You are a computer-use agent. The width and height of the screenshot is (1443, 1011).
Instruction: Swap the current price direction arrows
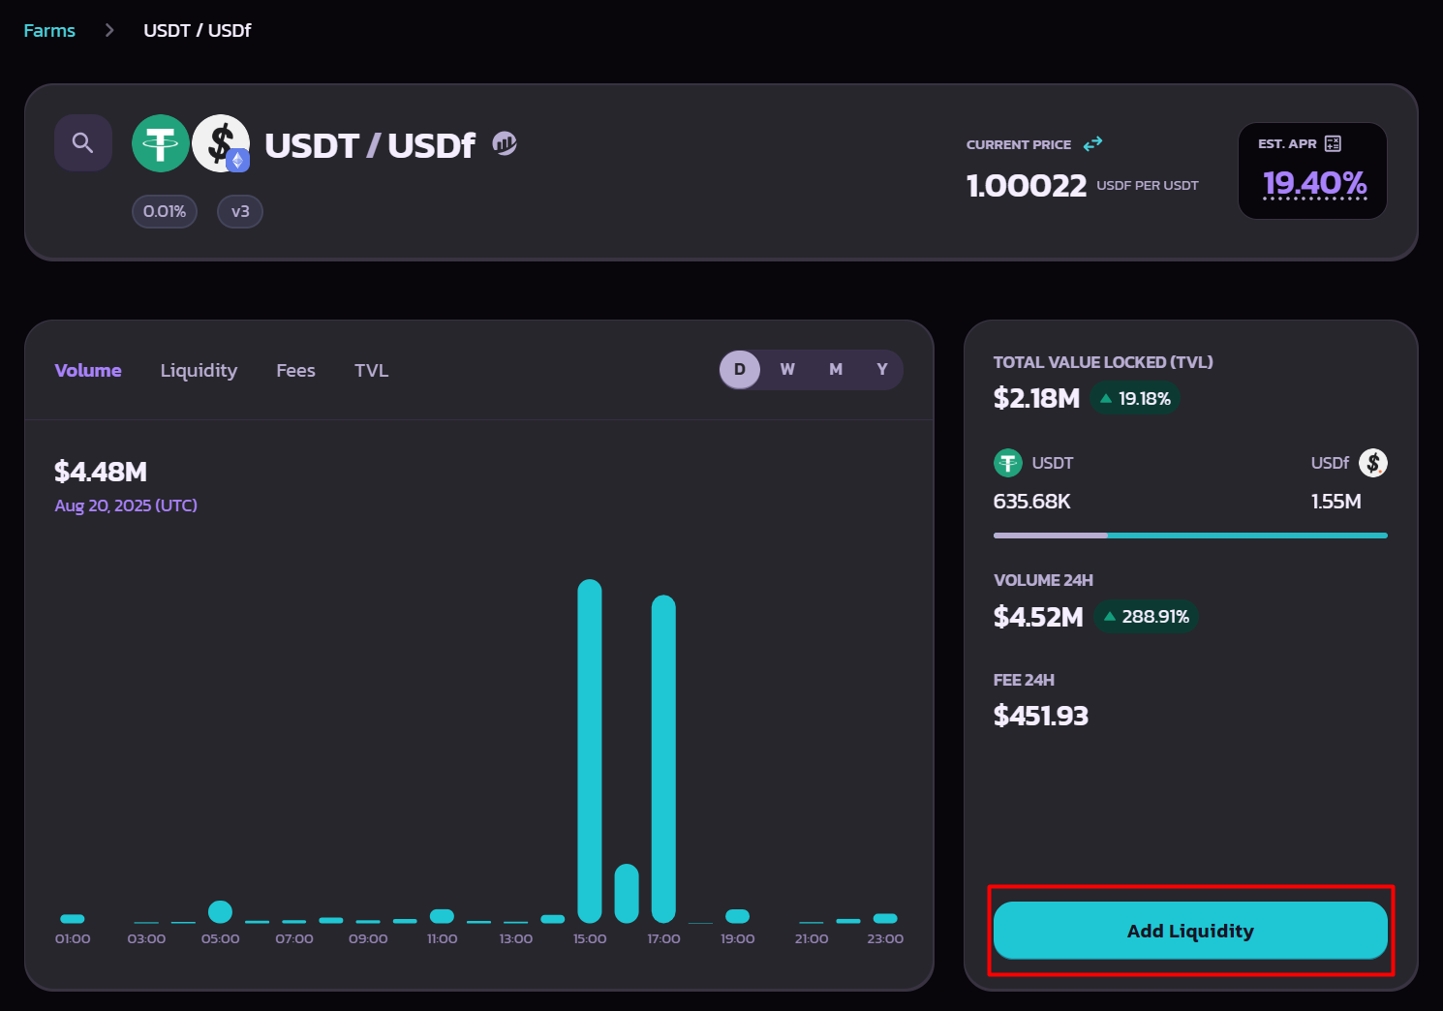pyautogui.click(x=1092, y=144)
